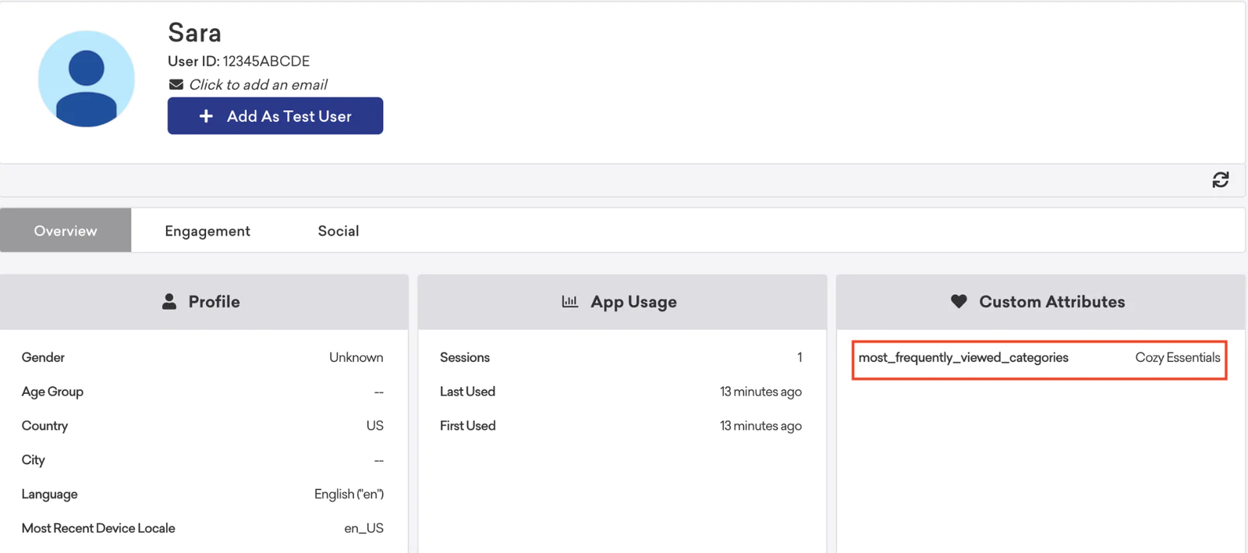Click the heart icon beside Custom Attributes
The image size is (1248, 553).
959,302
